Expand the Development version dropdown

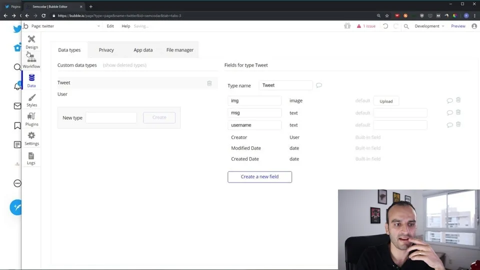tap(429, 26)
